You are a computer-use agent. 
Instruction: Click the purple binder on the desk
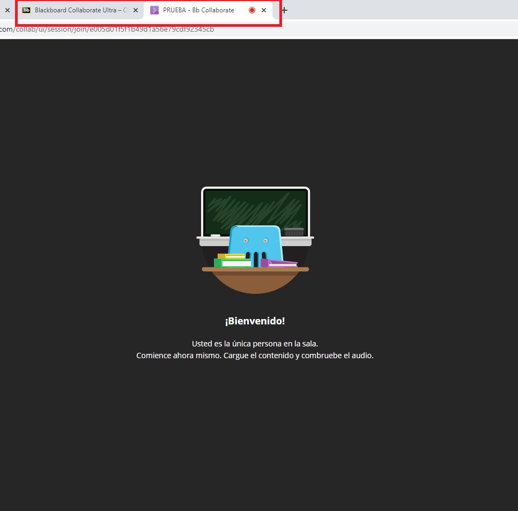[279, 263]
